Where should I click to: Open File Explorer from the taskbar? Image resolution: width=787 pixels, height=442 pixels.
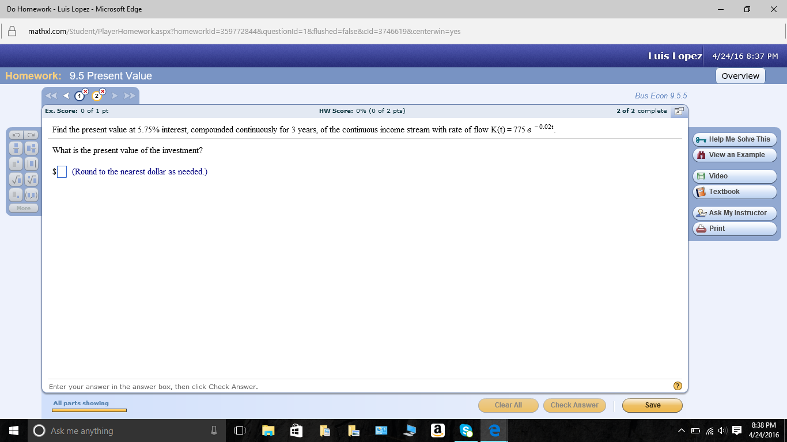click(268, 430)
